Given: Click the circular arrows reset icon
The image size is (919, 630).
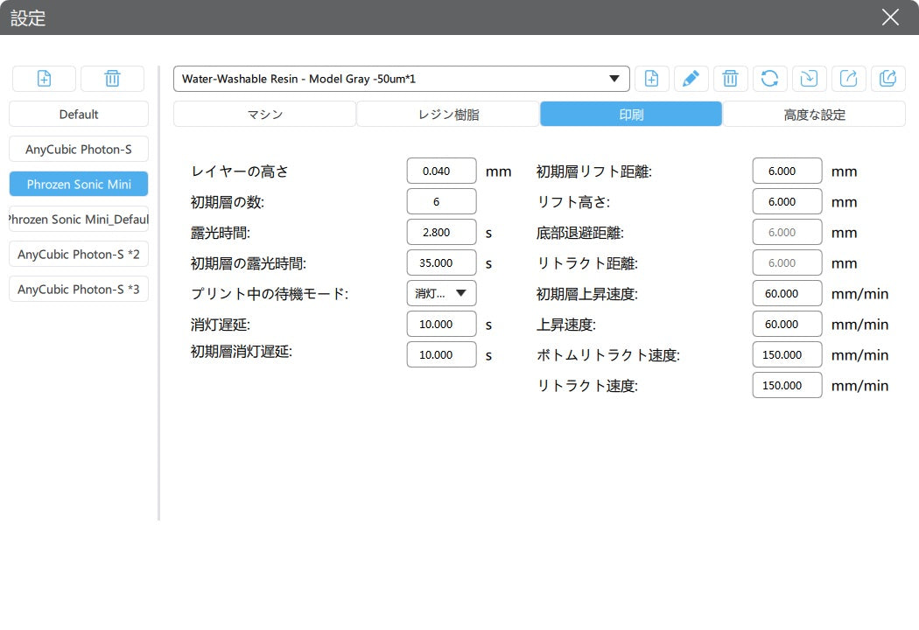Looking at the screenshot, I should pos(769,79).
